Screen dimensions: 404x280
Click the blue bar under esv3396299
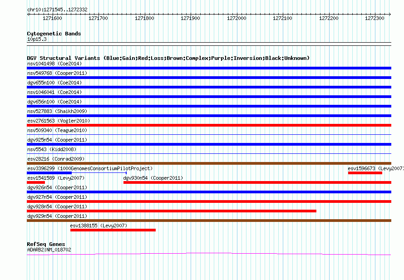[x=49, y=173]
